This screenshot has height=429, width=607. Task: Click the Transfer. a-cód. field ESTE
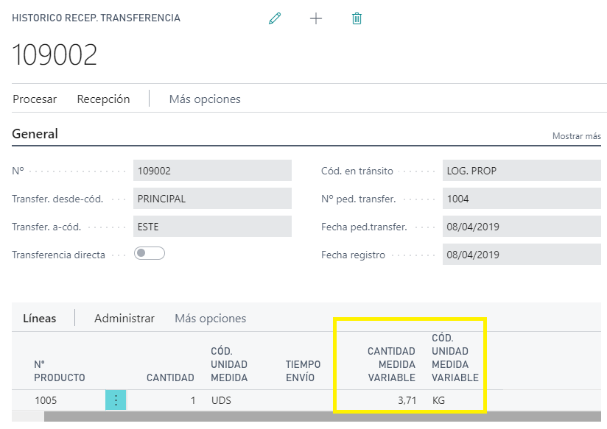[x=212, y=227]
